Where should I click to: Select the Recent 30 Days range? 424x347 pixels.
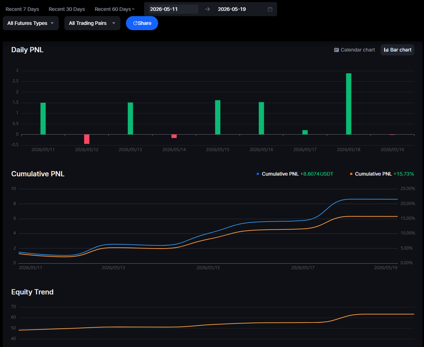[x=67, y=9]
